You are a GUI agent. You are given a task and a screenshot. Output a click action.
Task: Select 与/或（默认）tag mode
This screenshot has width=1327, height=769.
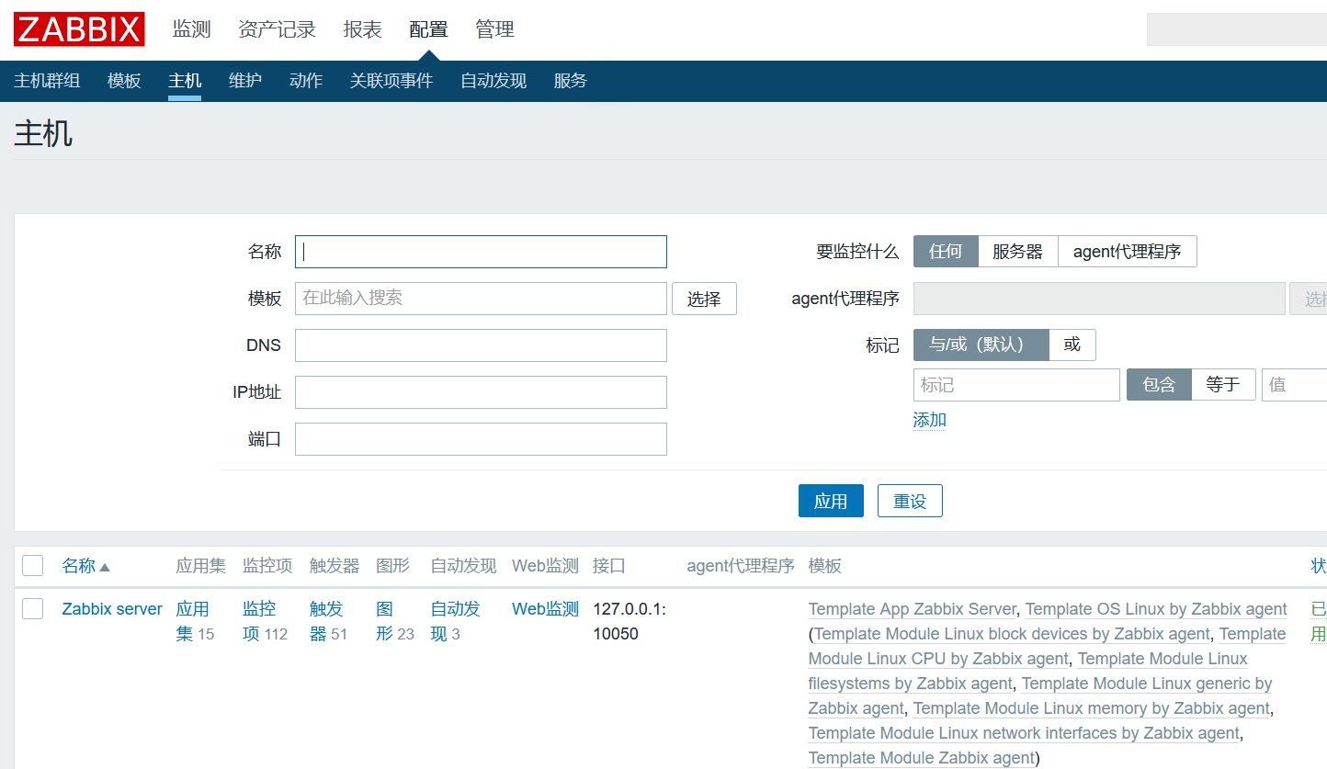[x=981, y=345]
